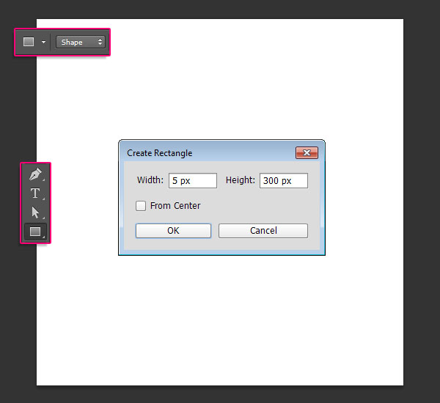Open the Shape tool mode dropdown

(81, 42)
